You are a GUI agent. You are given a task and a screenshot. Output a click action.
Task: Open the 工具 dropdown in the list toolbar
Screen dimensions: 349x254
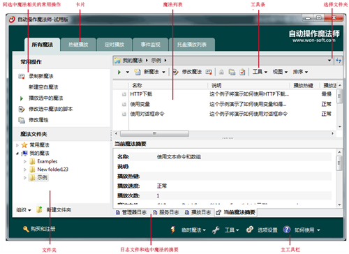(x=260, y=72)
